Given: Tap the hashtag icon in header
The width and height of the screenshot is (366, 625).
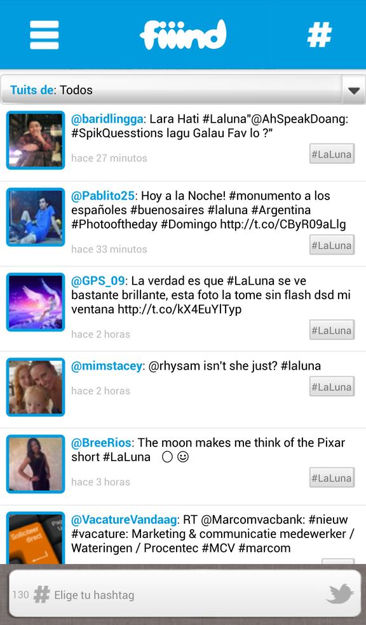Looking at the screenshot, I should (320, 35).
